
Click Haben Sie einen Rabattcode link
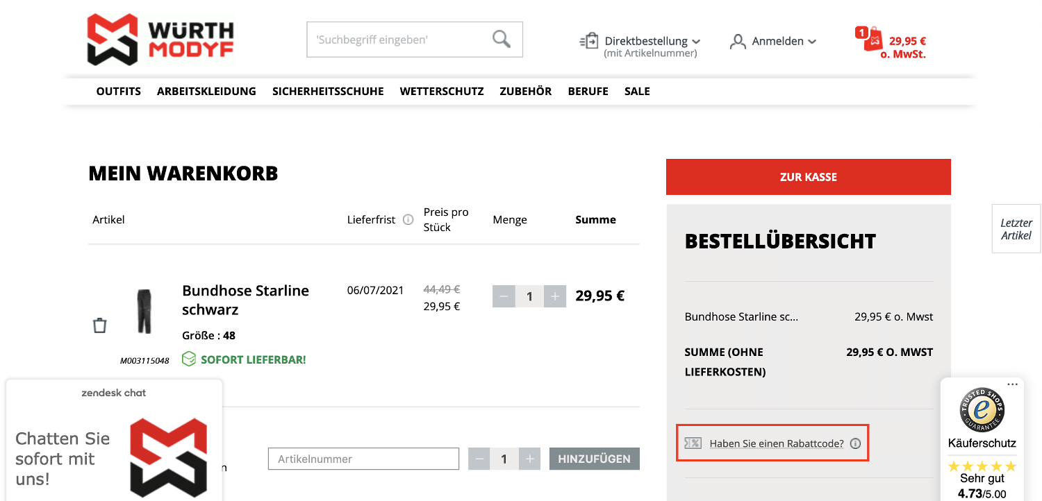(x=777, y=443)
